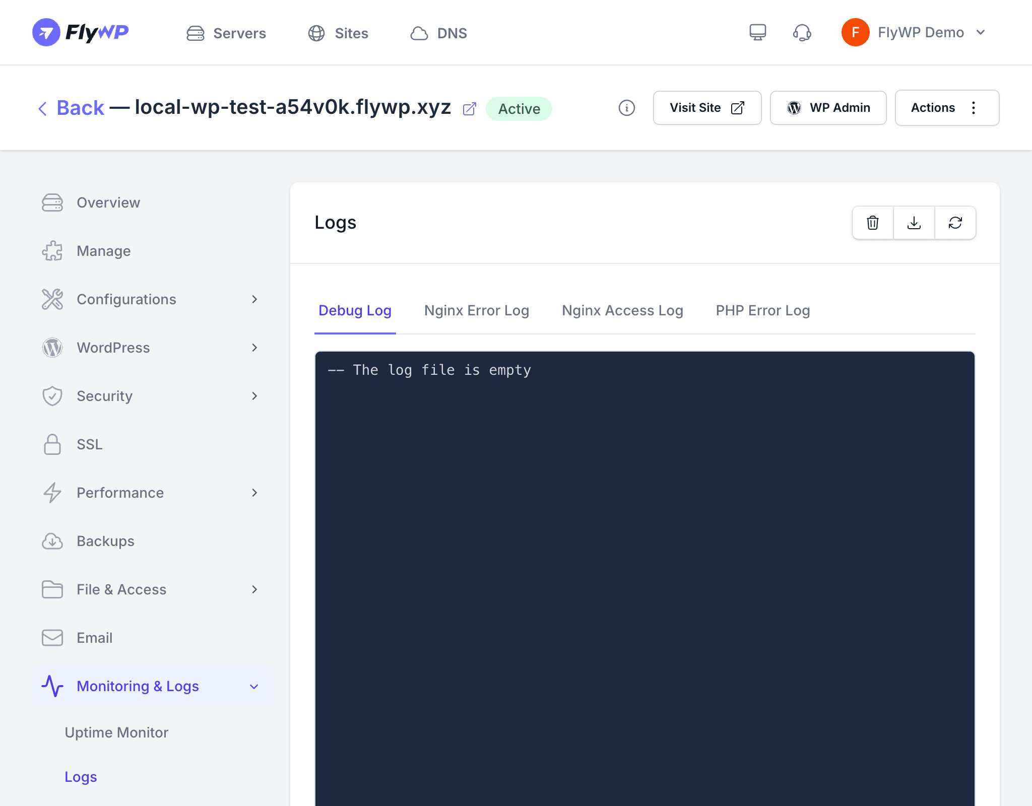Screen dimensions: 1032x806
Task: Click the monitor icon in the header
Action: tap(757, 32)
